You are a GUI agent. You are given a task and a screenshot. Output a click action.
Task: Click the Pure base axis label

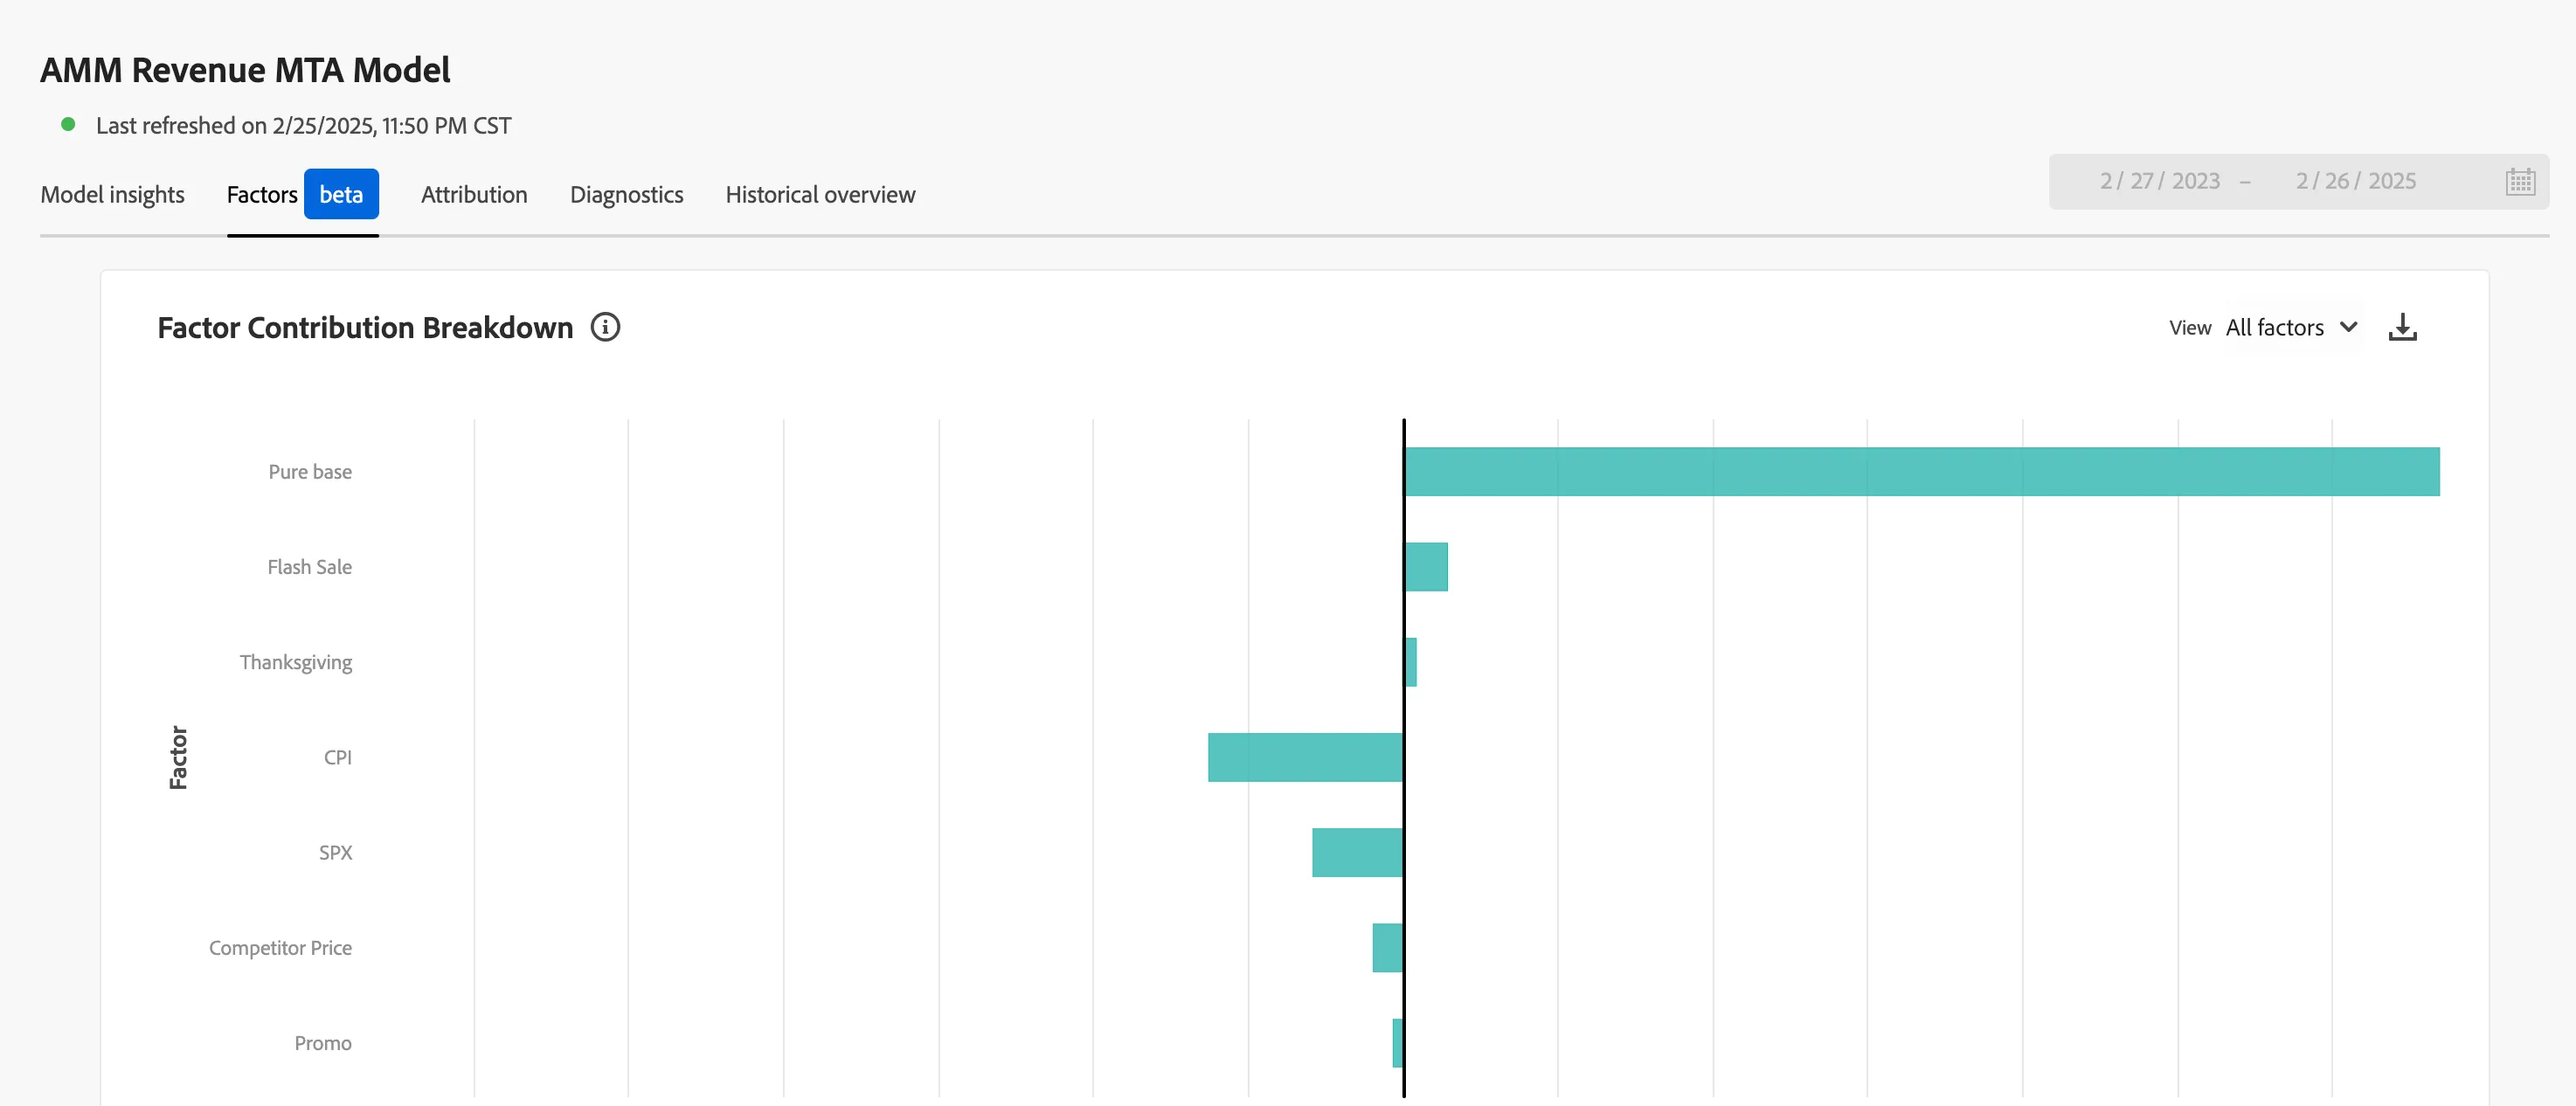(x=310, y=471)
